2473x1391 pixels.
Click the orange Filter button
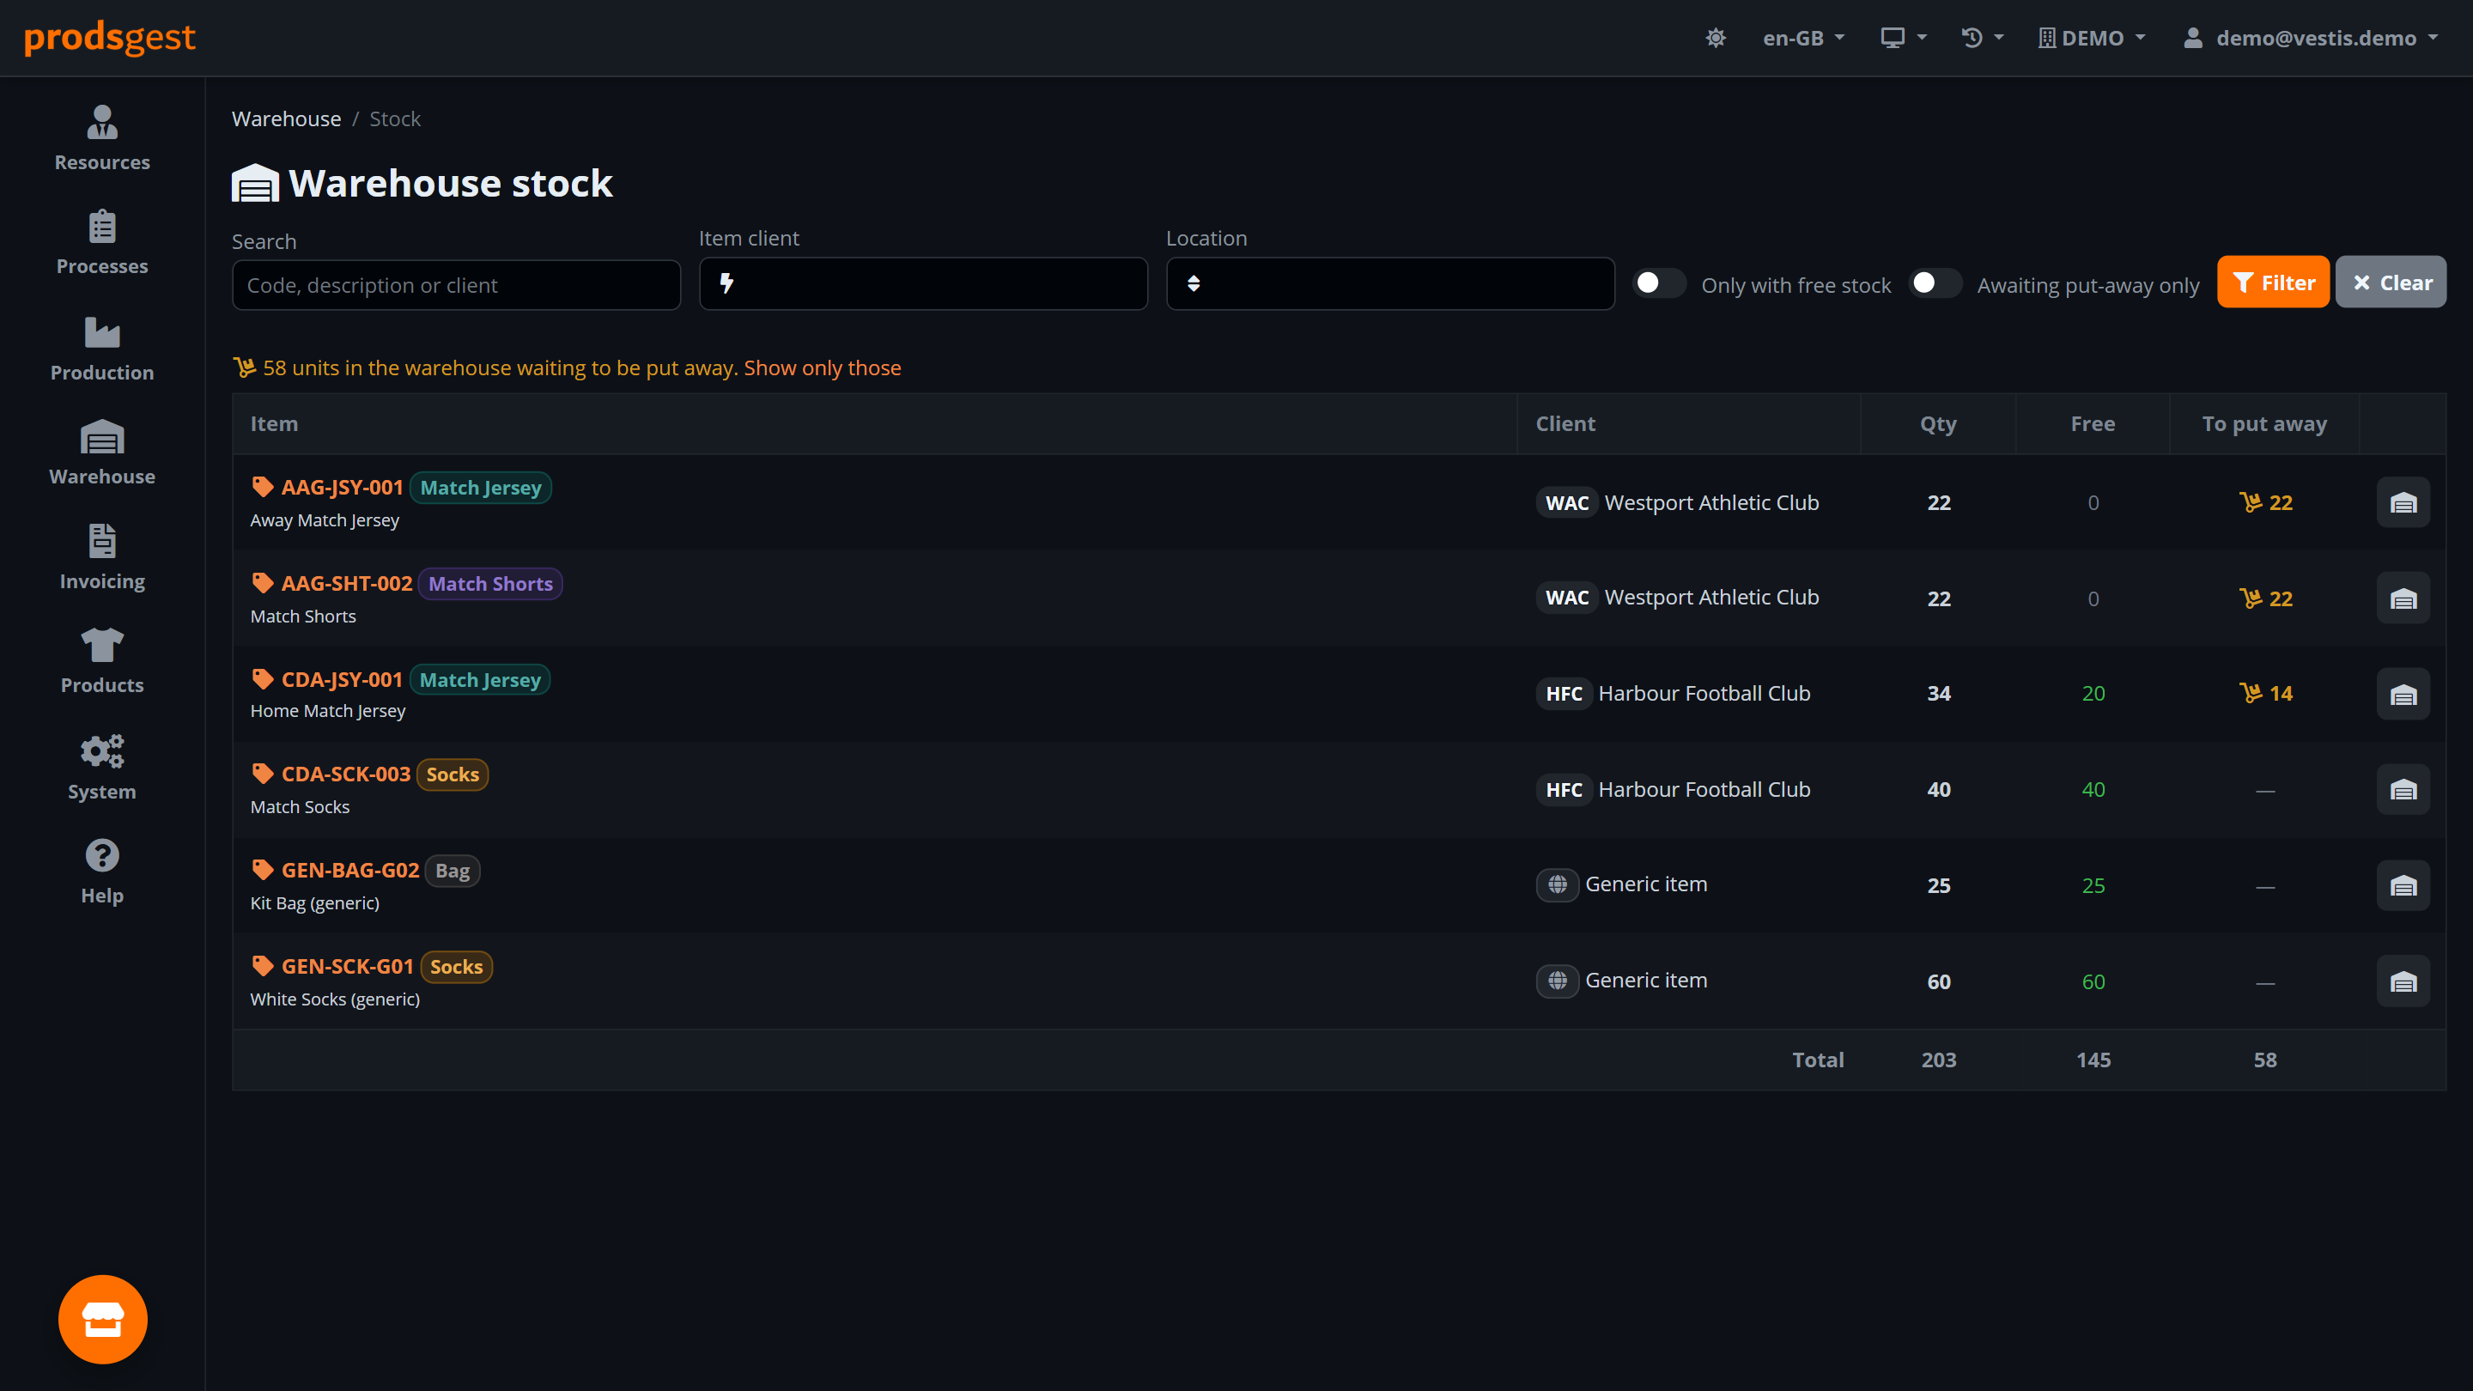click(2272, 282)
